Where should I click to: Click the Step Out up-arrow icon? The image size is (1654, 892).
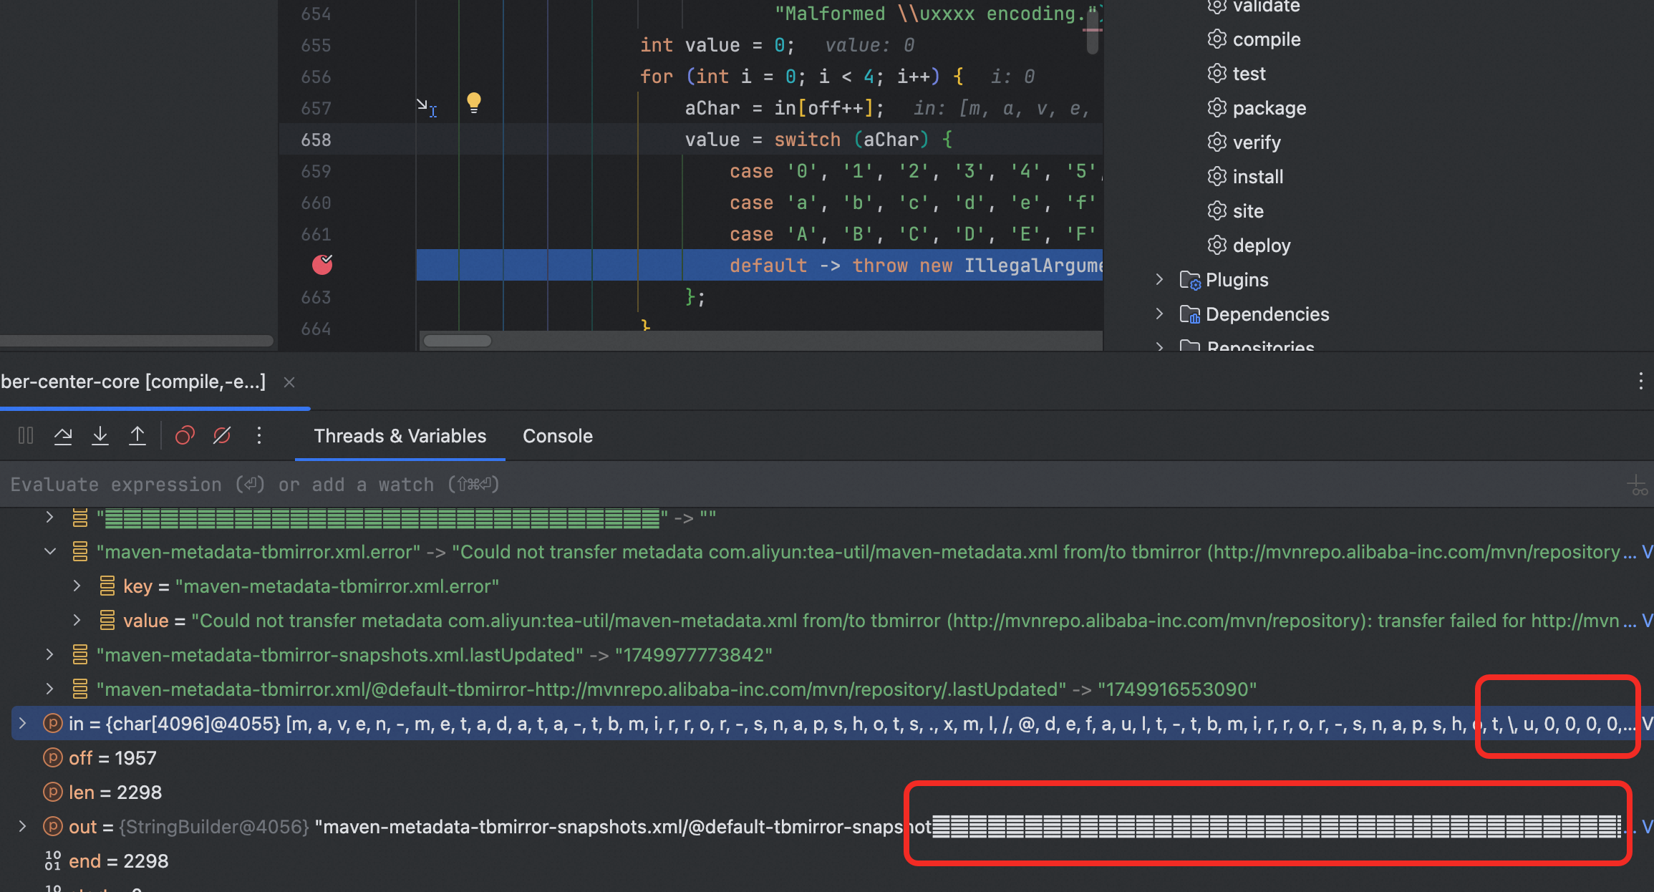coord(137,435)
